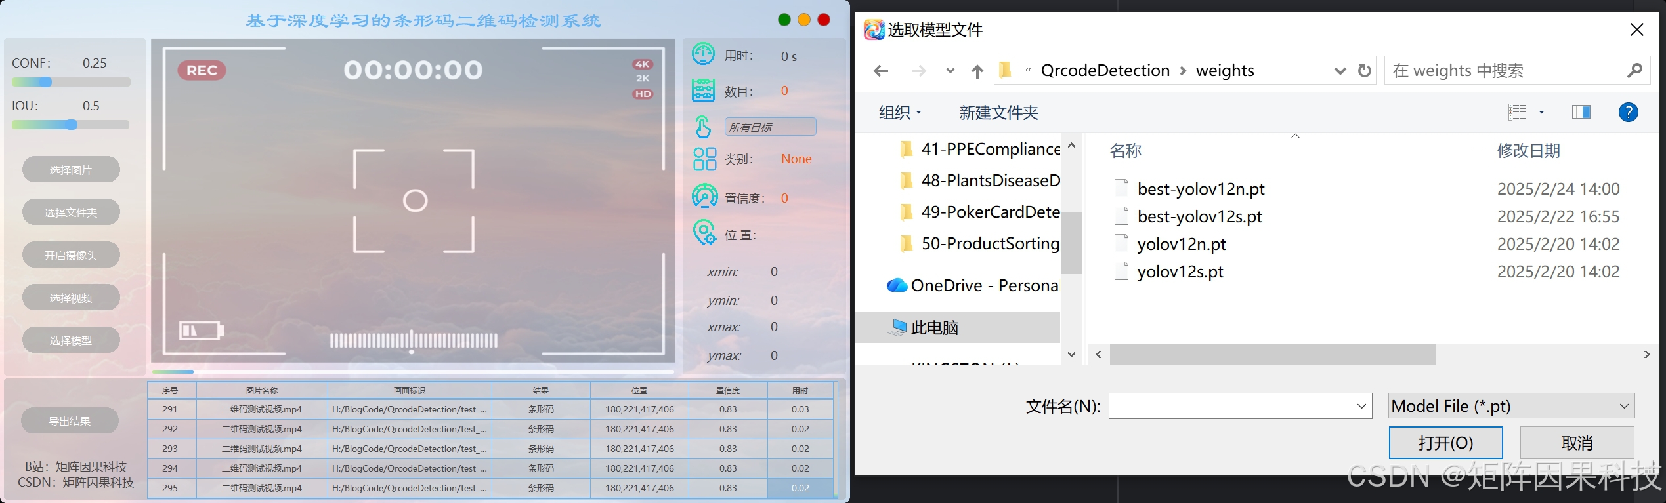
Task: Click the 开启摄像头 button
Action: pyautogui.click(x=71, y=255)
